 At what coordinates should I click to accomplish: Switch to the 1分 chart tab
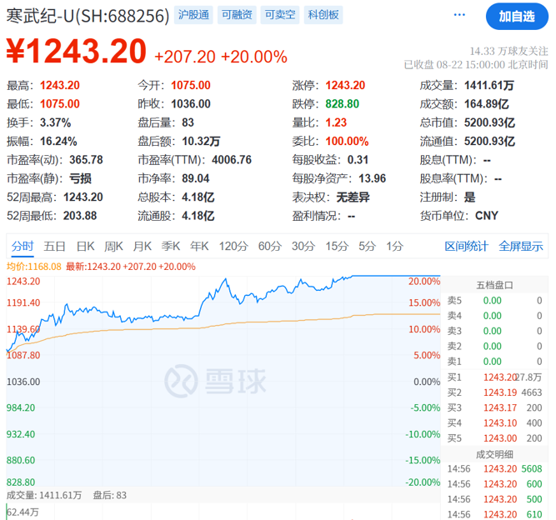click(x=394, y=246)
